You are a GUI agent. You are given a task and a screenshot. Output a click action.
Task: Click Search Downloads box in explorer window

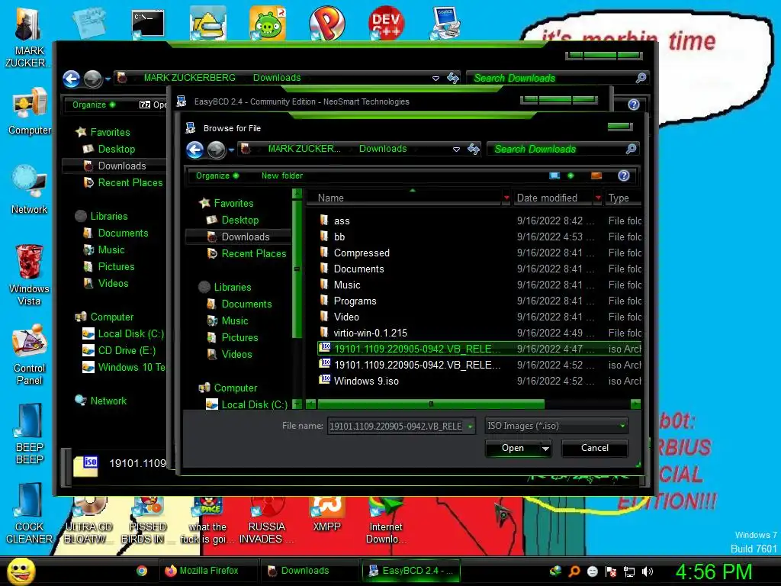pos(558,79)
